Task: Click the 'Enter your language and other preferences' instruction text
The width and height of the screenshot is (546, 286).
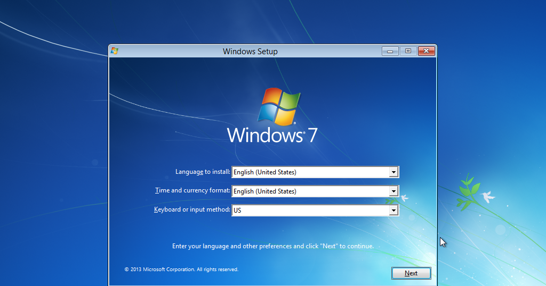Action: [272, 246]
